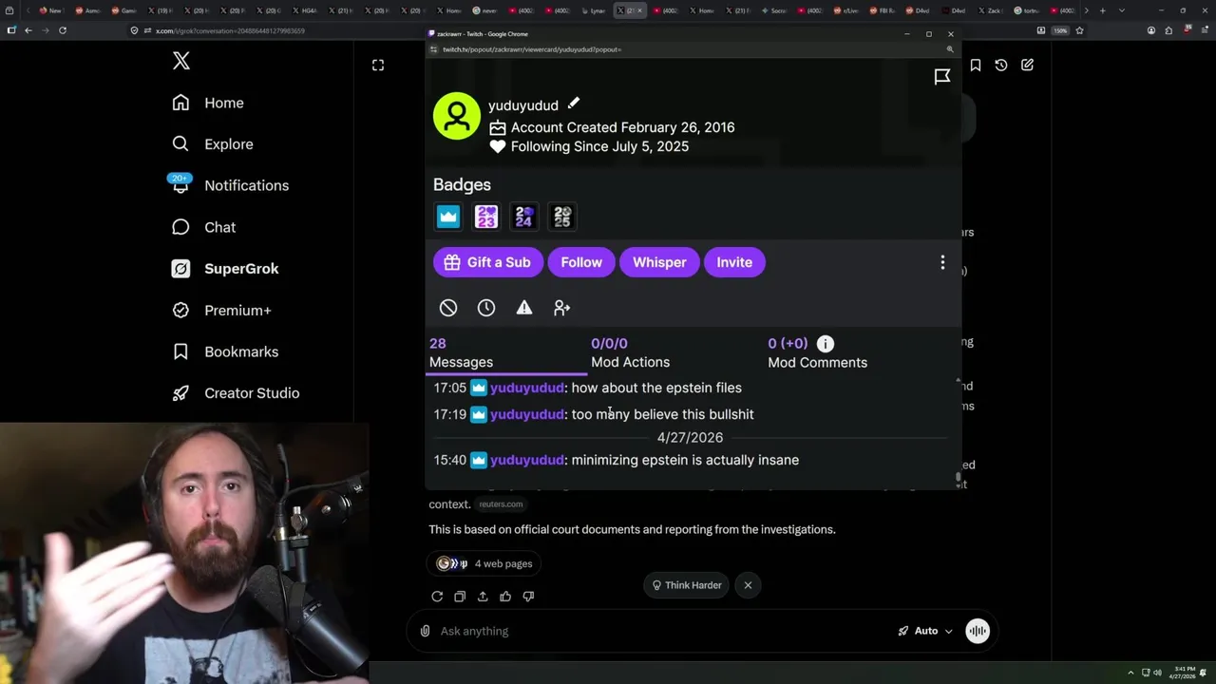Click 'too many believe this bullshit' message

(662, 414)
